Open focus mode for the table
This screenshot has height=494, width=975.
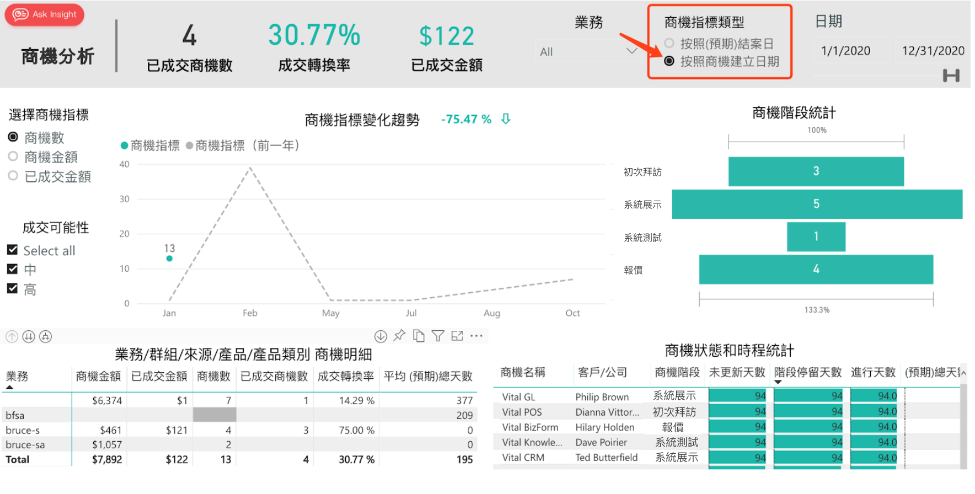457,336
